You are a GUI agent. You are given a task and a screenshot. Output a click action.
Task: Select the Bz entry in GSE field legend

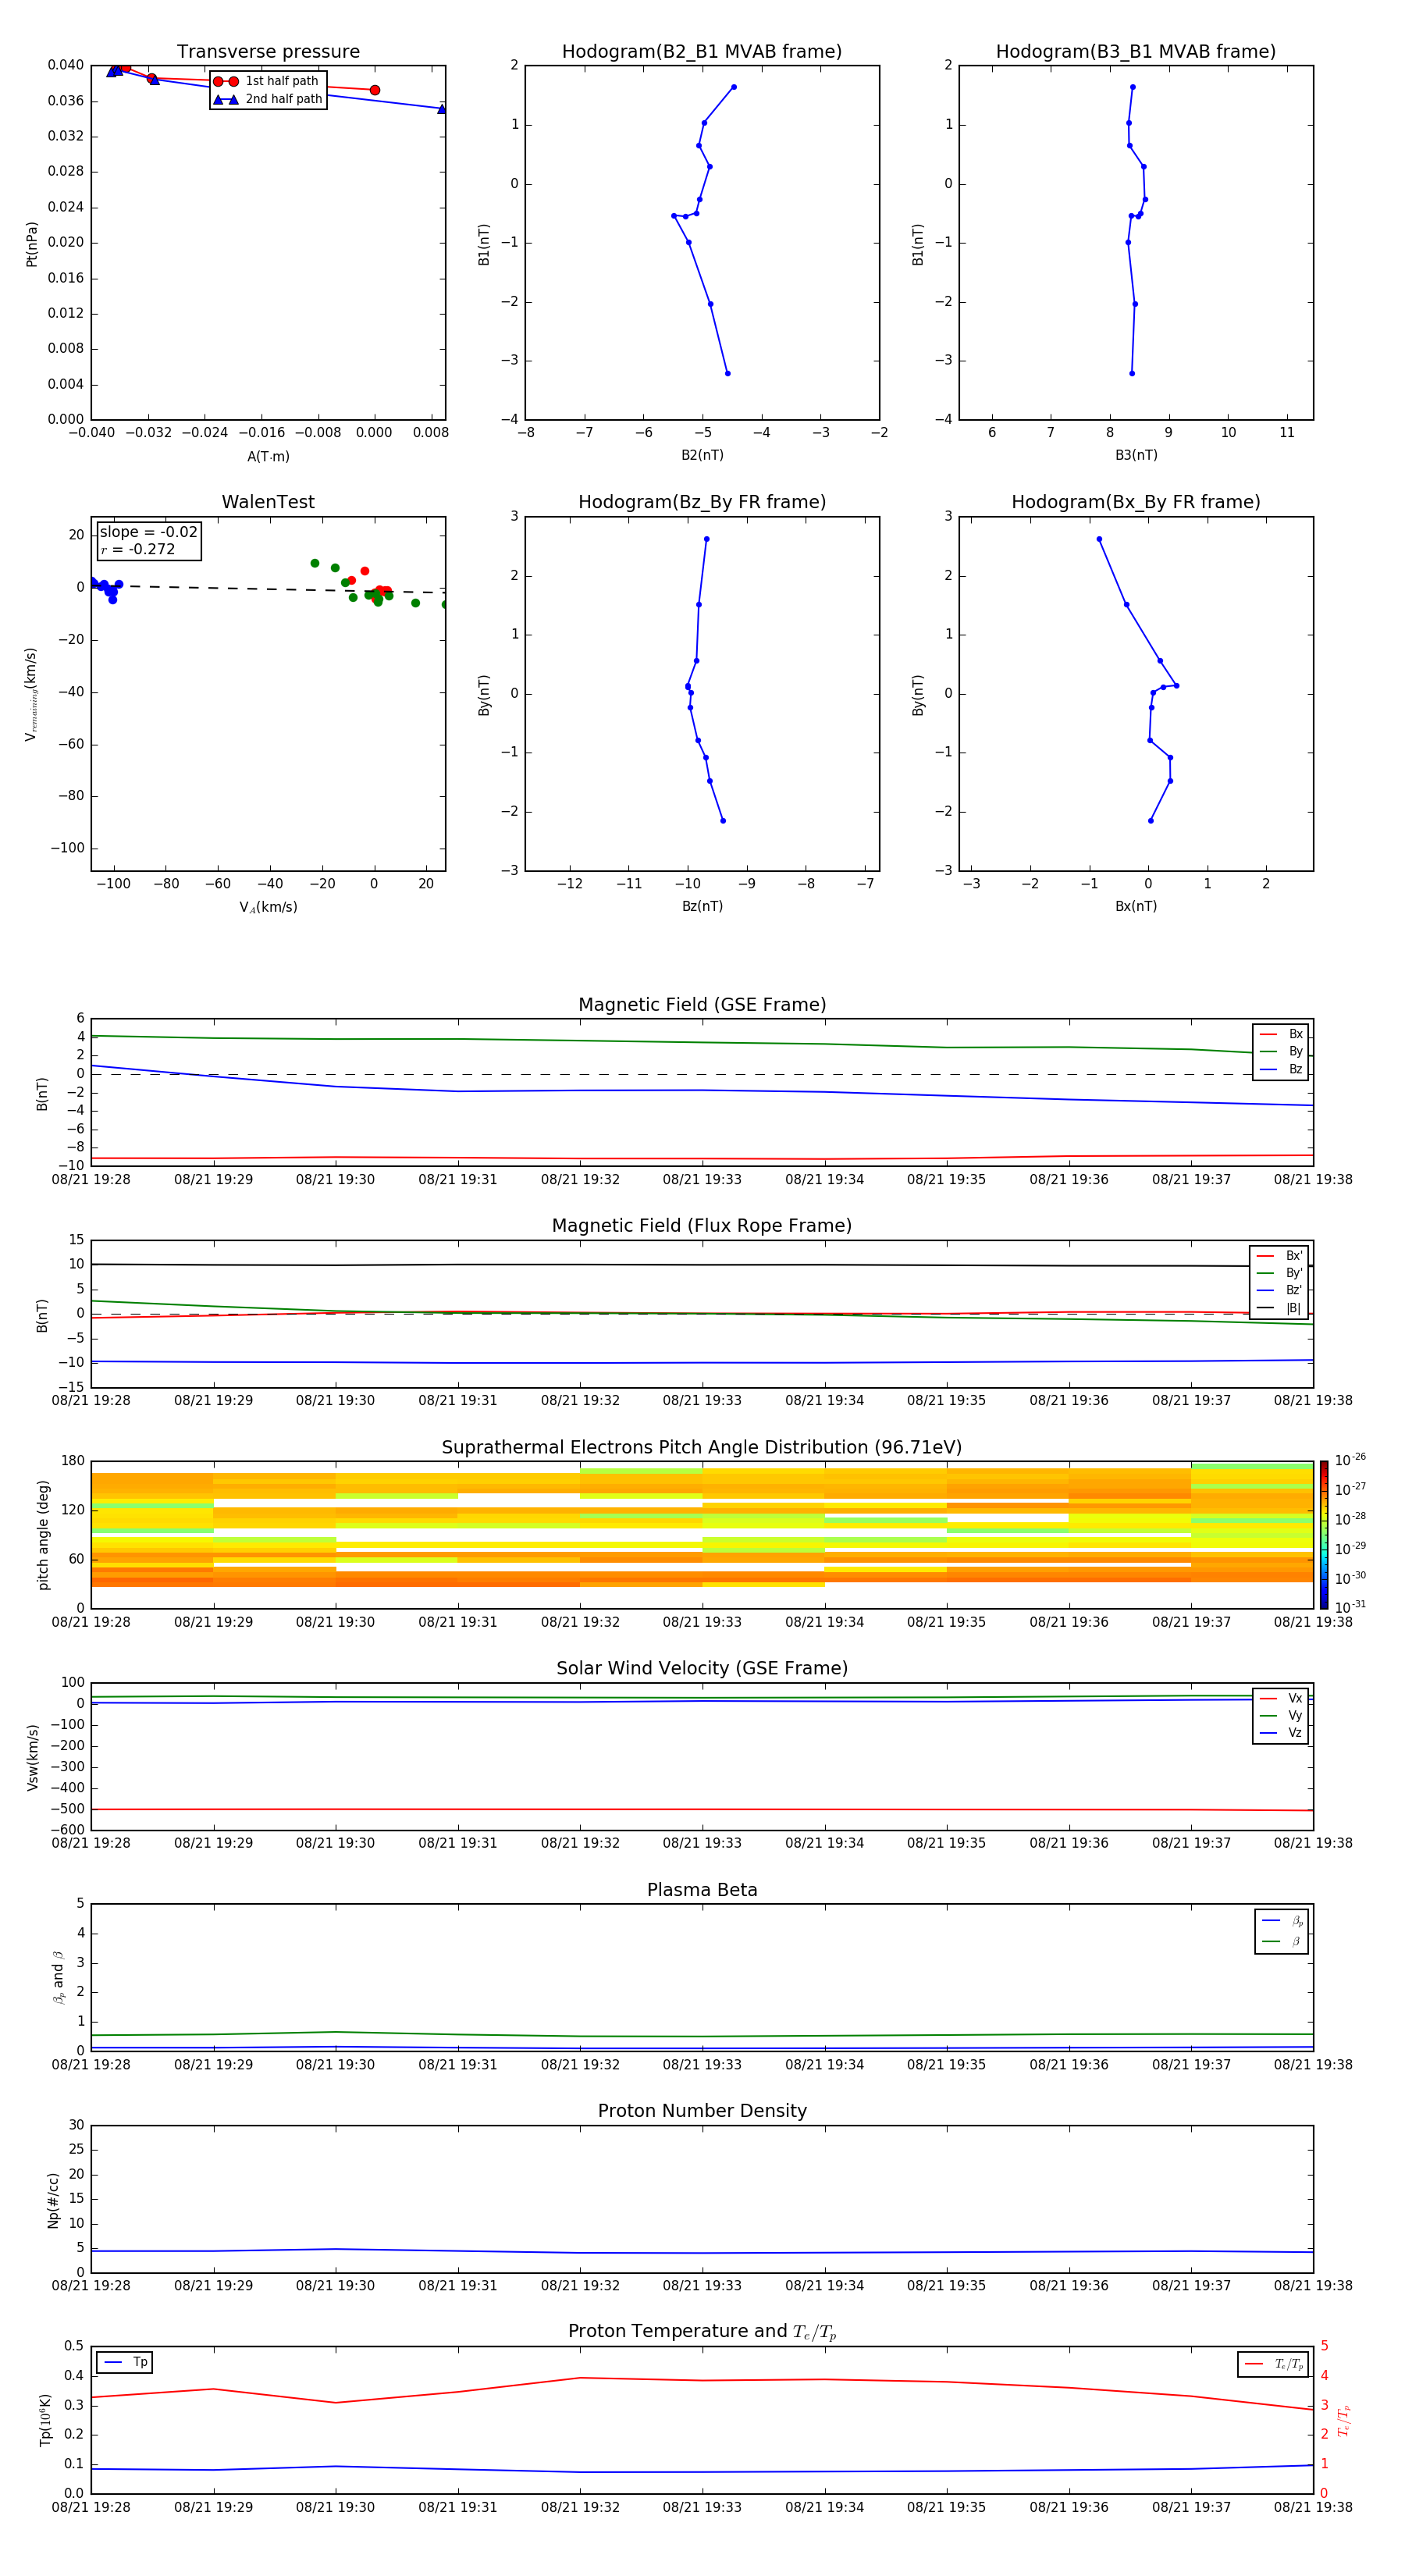pos(1281,1069)
